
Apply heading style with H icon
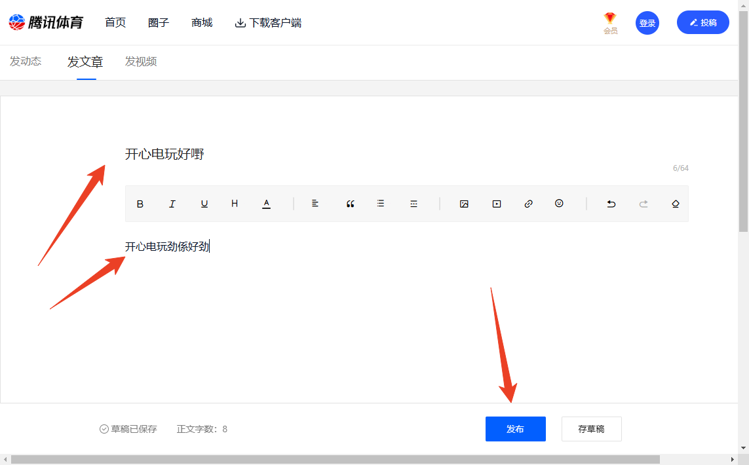tap(235, 204)
